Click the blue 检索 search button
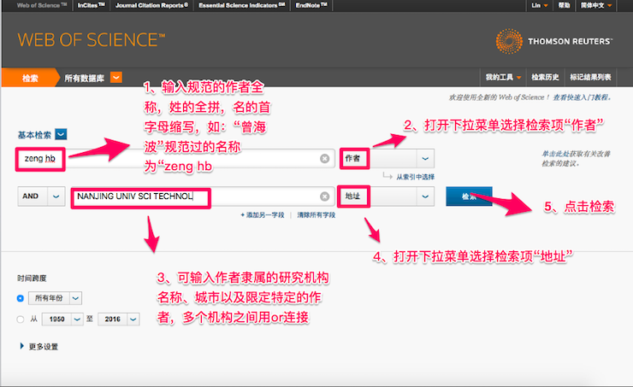The image size is (633, 387). [469, 196]
